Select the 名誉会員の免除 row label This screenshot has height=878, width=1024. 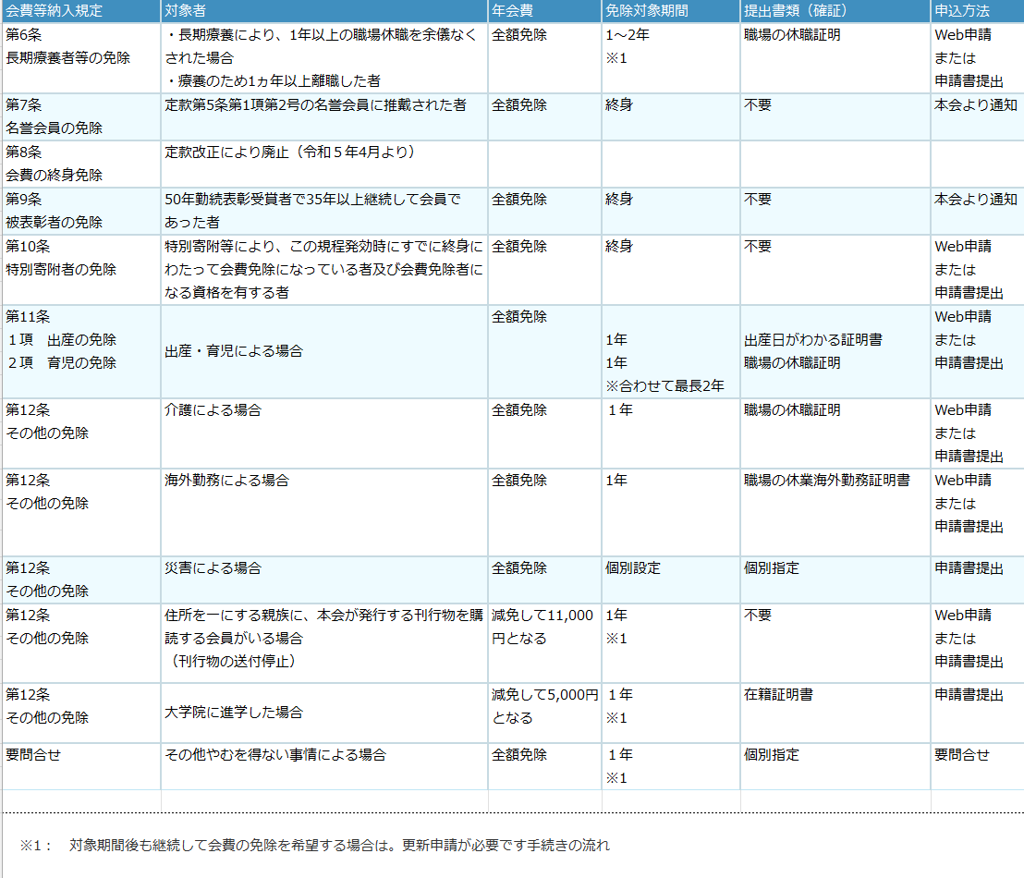tap(55, 128)
